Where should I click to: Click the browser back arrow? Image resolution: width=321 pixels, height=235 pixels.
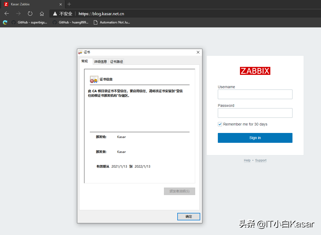(7, 14)
